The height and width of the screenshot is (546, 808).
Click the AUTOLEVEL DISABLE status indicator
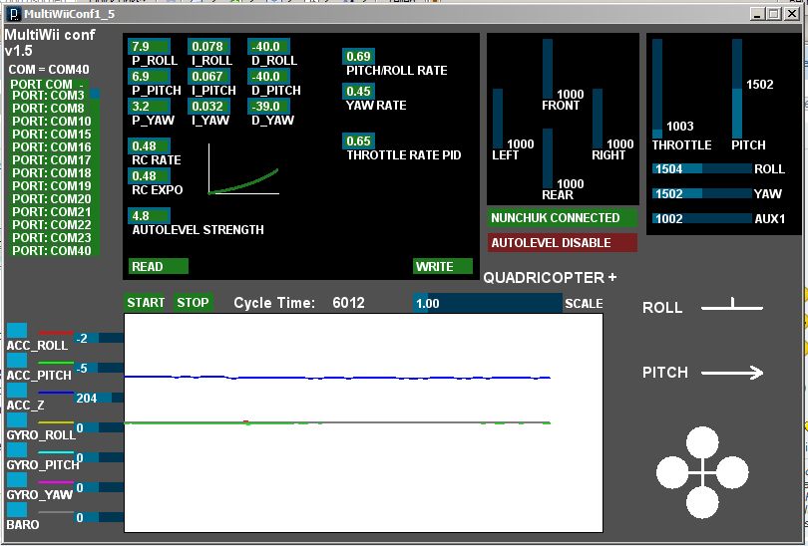tap(563, 242)
